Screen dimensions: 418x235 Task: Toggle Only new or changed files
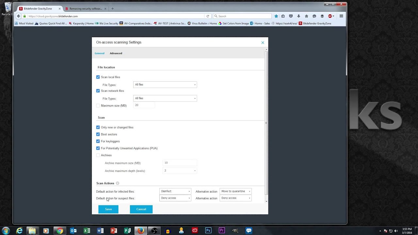click(98, 128)
